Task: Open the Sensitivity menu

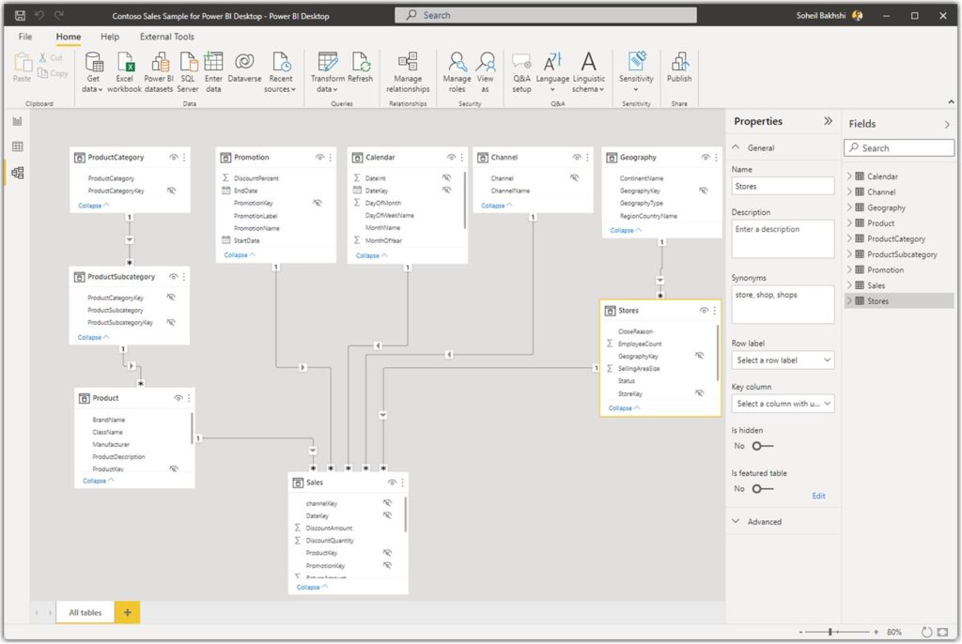Action: 636,71
